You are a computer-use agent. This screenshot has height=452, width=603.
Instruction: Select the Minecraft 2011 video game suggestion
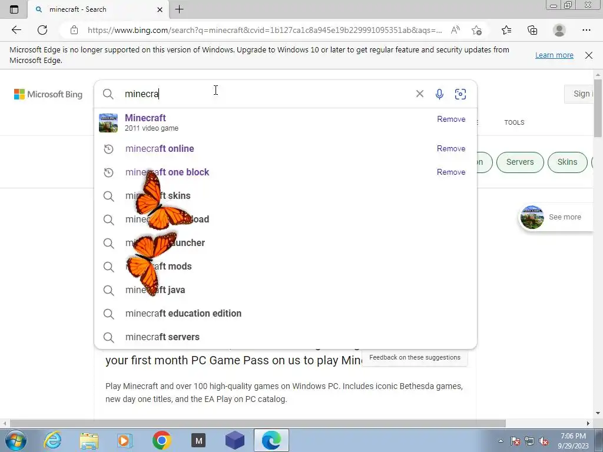(x=286, y=122)
